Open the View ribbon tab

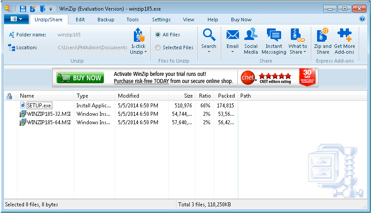tap(188, 20)
